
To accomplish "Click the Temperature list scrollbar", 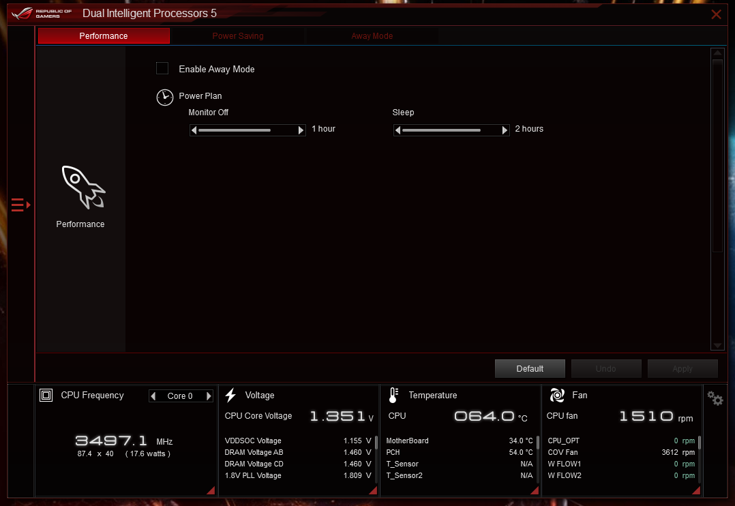I will (x=538, y=459).
